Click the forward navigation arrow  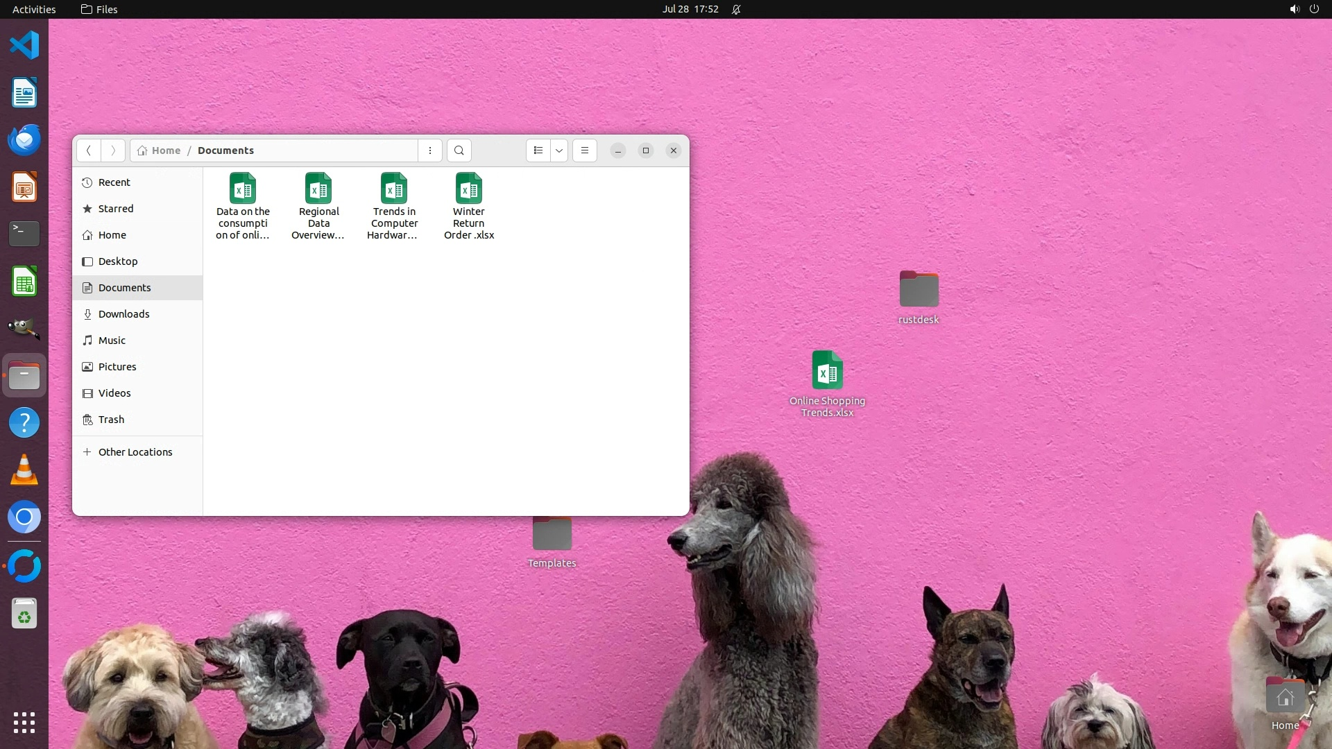point(113,150)
